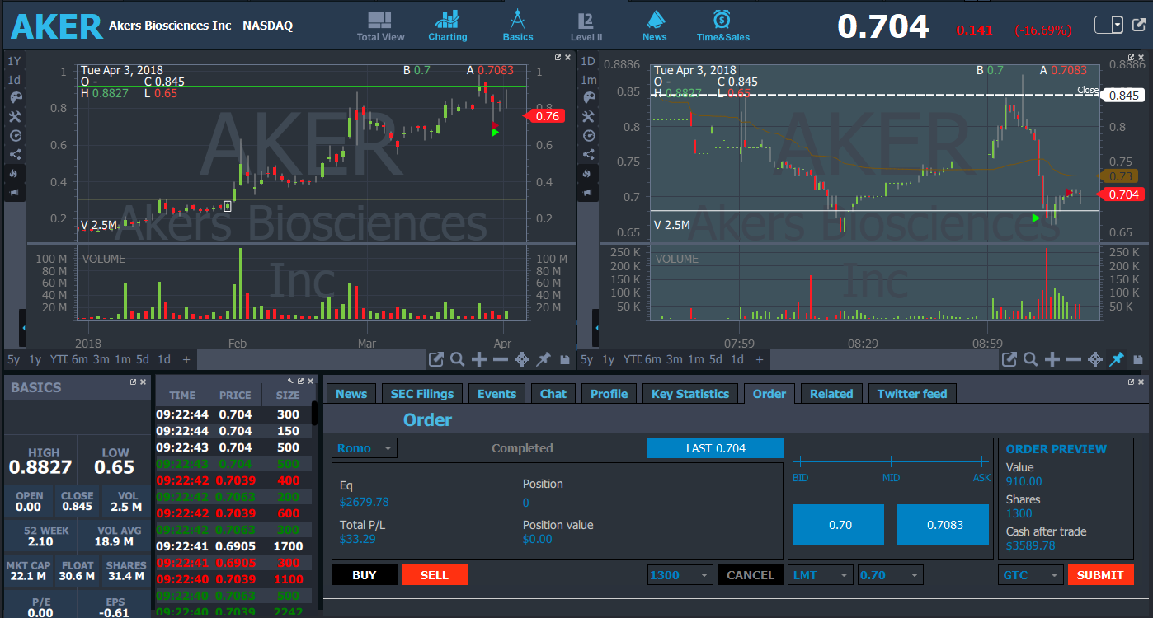Open the tools icon on the daily chart sidebar
Viewport: 1153px width, 618px height.
(x=14, y=117)
